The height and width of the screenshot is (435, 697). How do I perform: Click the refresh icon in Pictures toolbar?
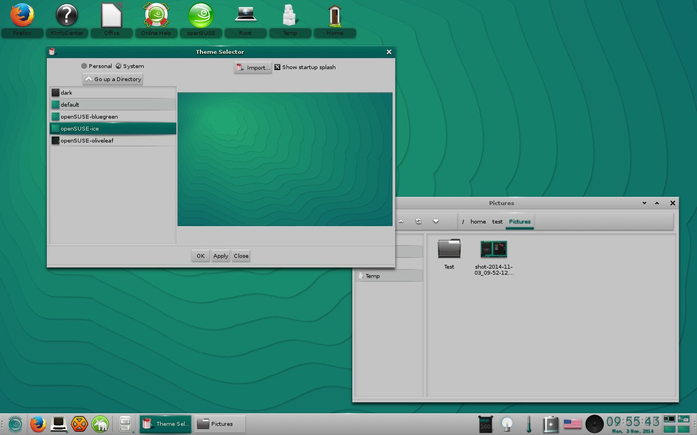[418, 221]
